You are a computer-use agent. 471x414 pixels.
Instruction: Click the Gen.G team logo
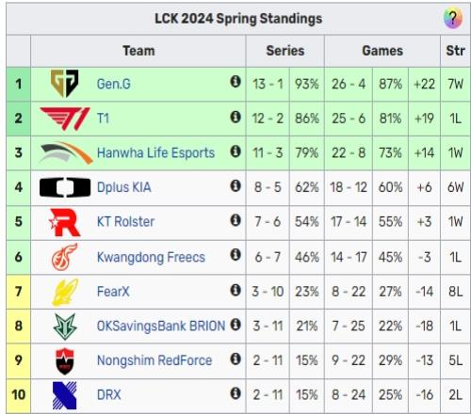click(x=65, y=83)
